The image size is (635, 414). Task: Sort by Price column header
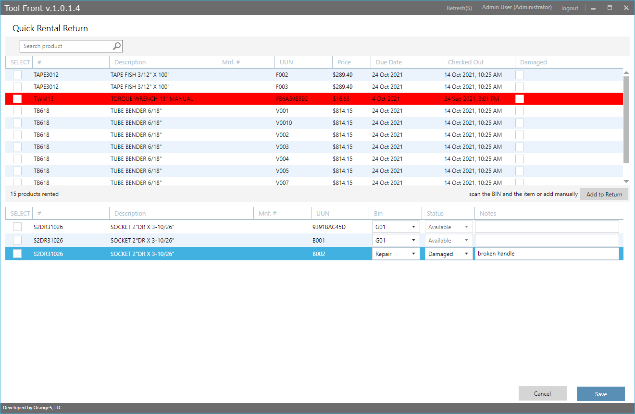344,62
